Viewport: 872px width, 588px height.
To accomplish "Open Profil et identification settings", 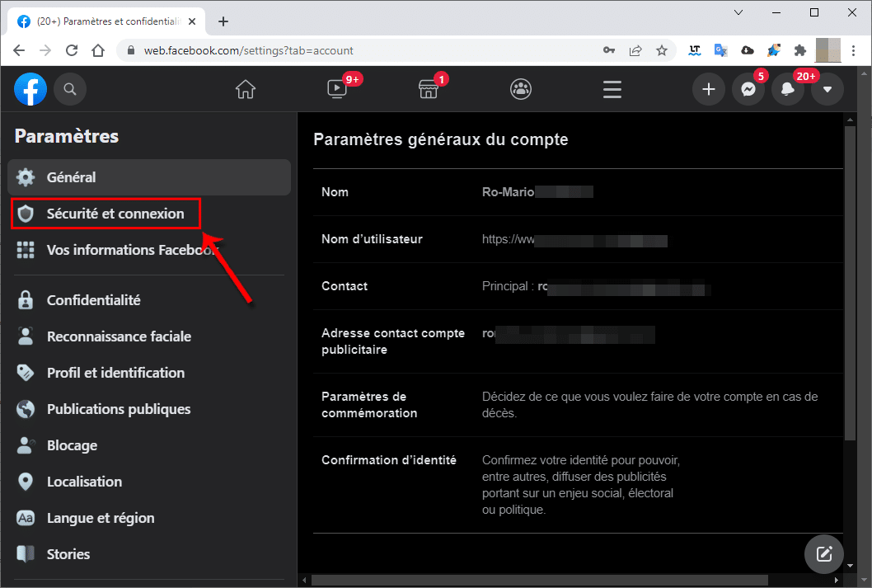I will pos(149,373).
